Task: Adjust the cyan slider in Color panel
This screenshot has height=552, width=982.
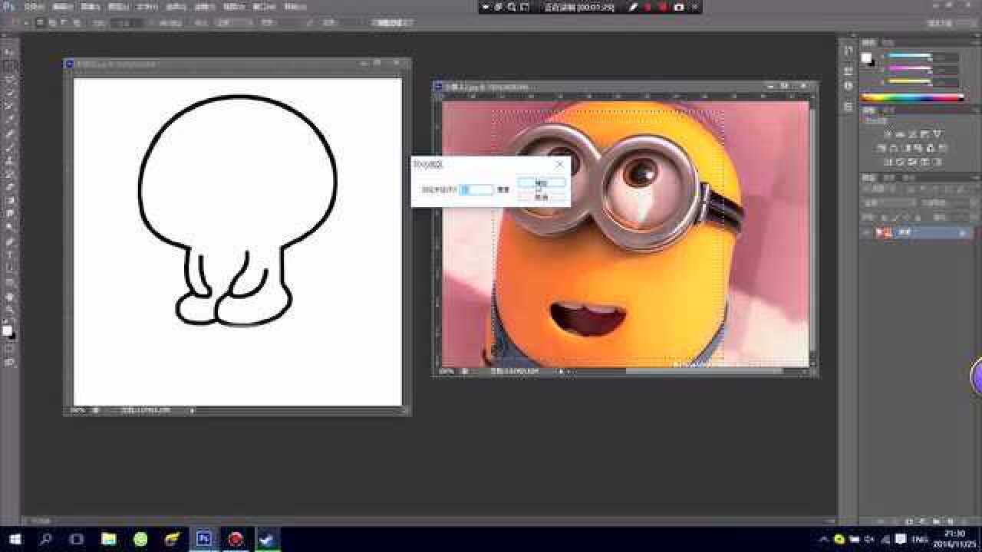Action: [x=908, y=58]
